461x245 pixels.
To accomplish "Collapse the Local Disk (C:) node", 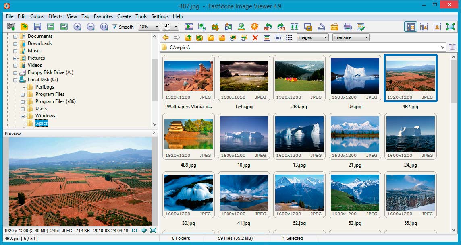I will coord(15,80).
